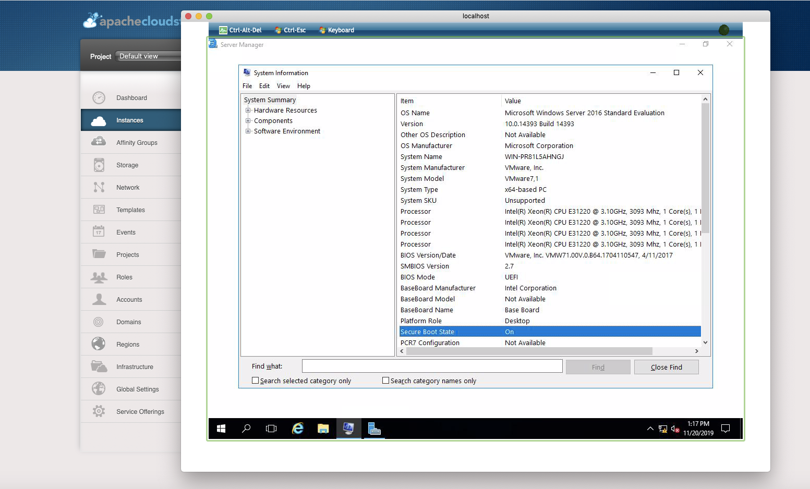Select the System Manufacturer row
This screenshot has height=489, width=810.
tap(549, 167)
